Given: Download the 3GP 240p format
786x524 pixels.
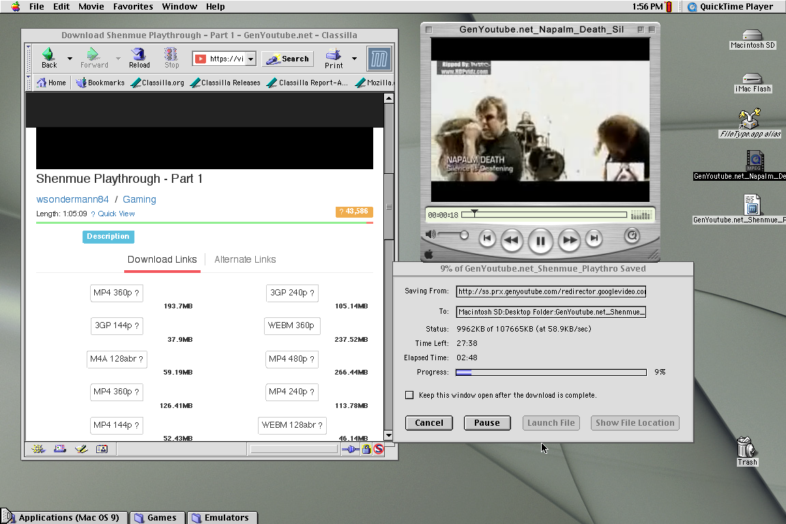Looking at the screenshot, I should click(292, 293).
